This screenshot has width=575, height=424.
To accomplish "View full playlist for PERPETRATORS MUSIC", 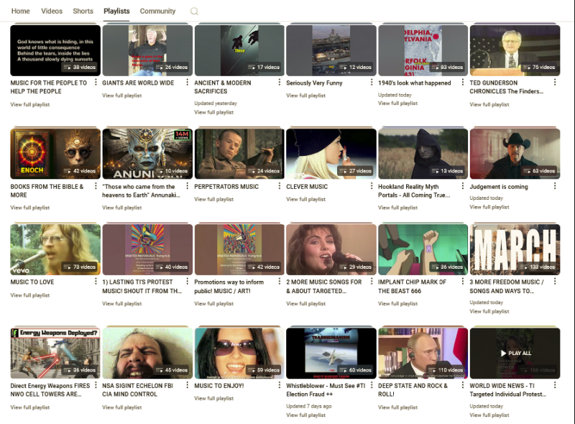I will 213,199.
